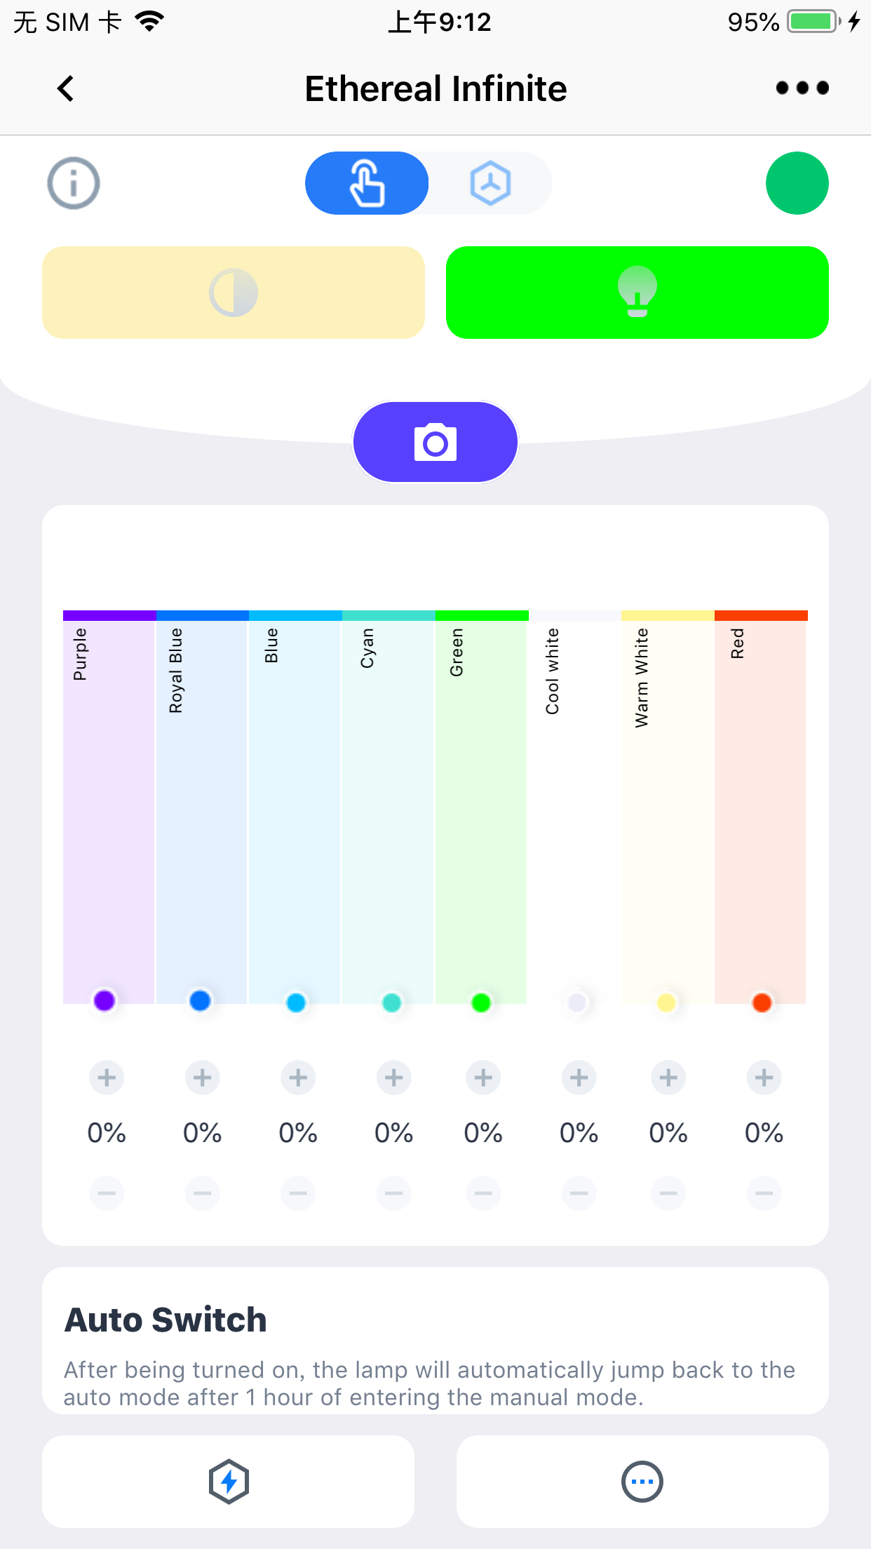The width and height of the screenshot is (871, 1549).
Task: Tap the green status circle indicator
Action: coord(797,182)
